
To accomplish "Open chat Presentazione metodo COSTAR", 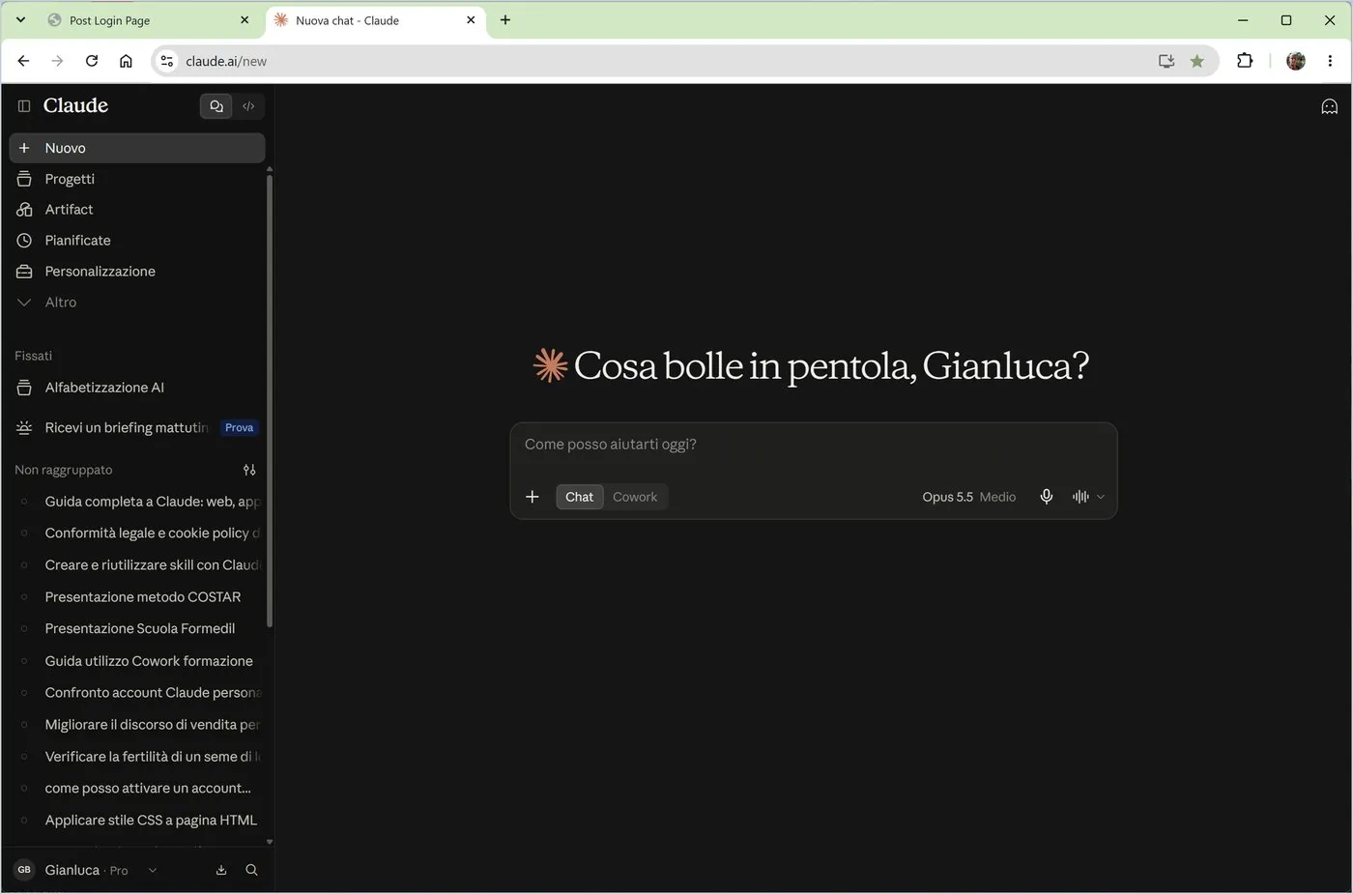I will point(137,597).
